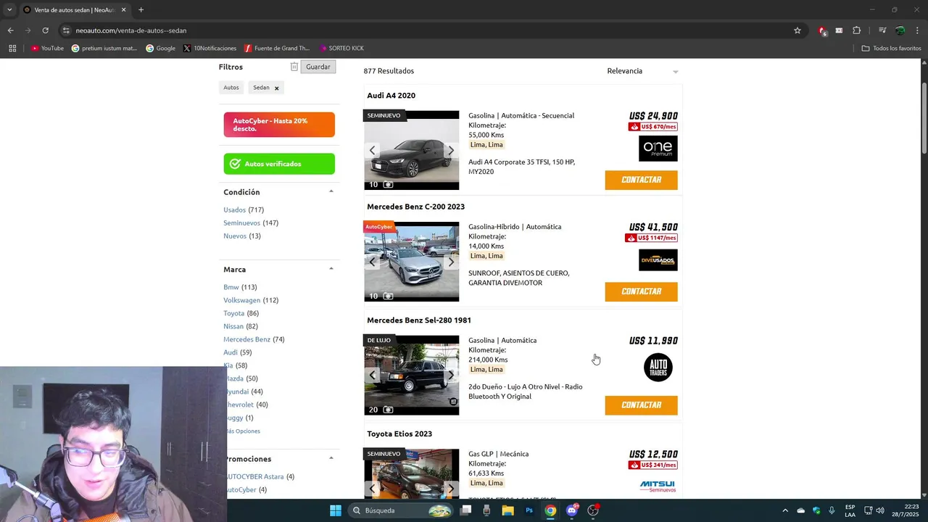
Task: Go back to previous page
Action: (10, 30)
